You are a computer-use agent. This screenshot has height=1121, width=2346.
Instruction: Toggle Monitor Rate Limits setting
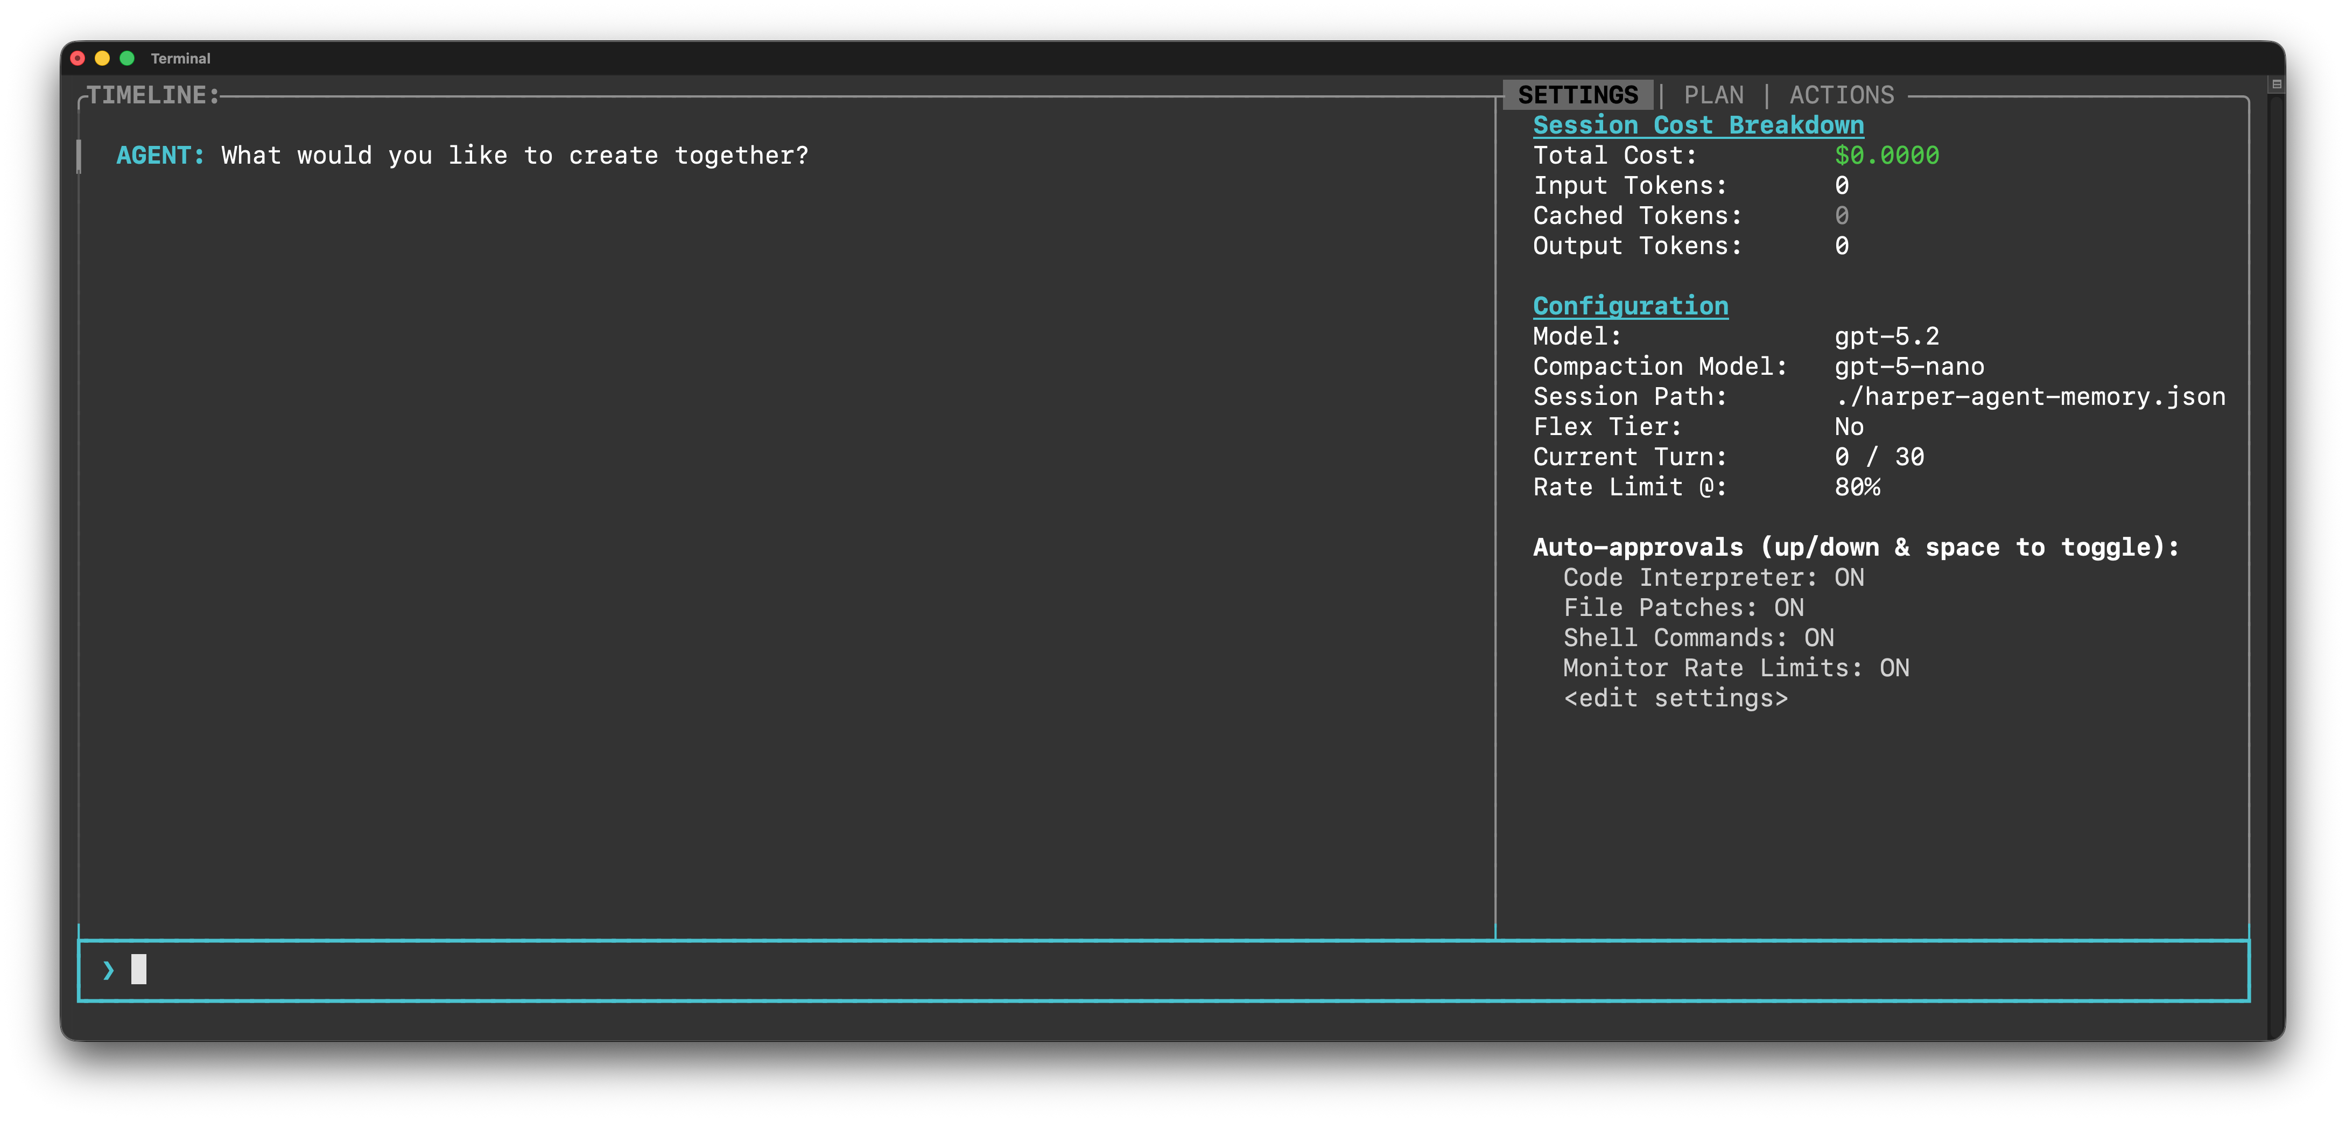(1736, 668)
